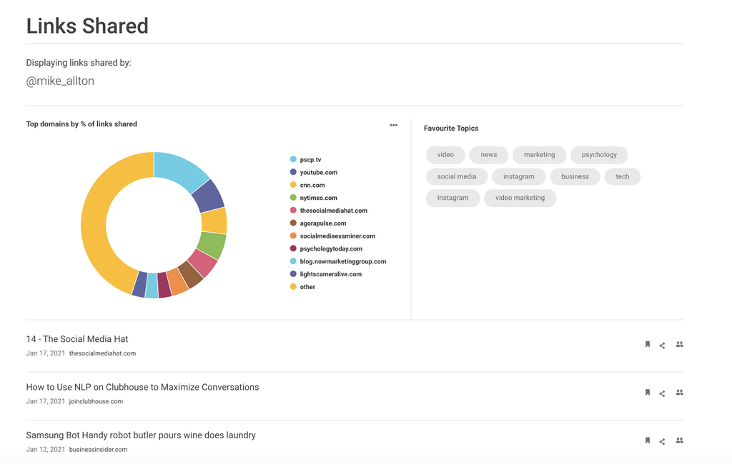Image resolution: width=732 pixels, height=464 pixels.
Task: Open 'How to Use NLP on Clubhouse' link
Action: pos(142,387)
